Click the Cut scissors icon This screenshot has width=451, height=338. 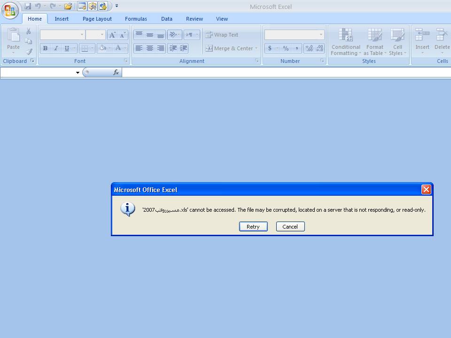[x=29, y=31]
